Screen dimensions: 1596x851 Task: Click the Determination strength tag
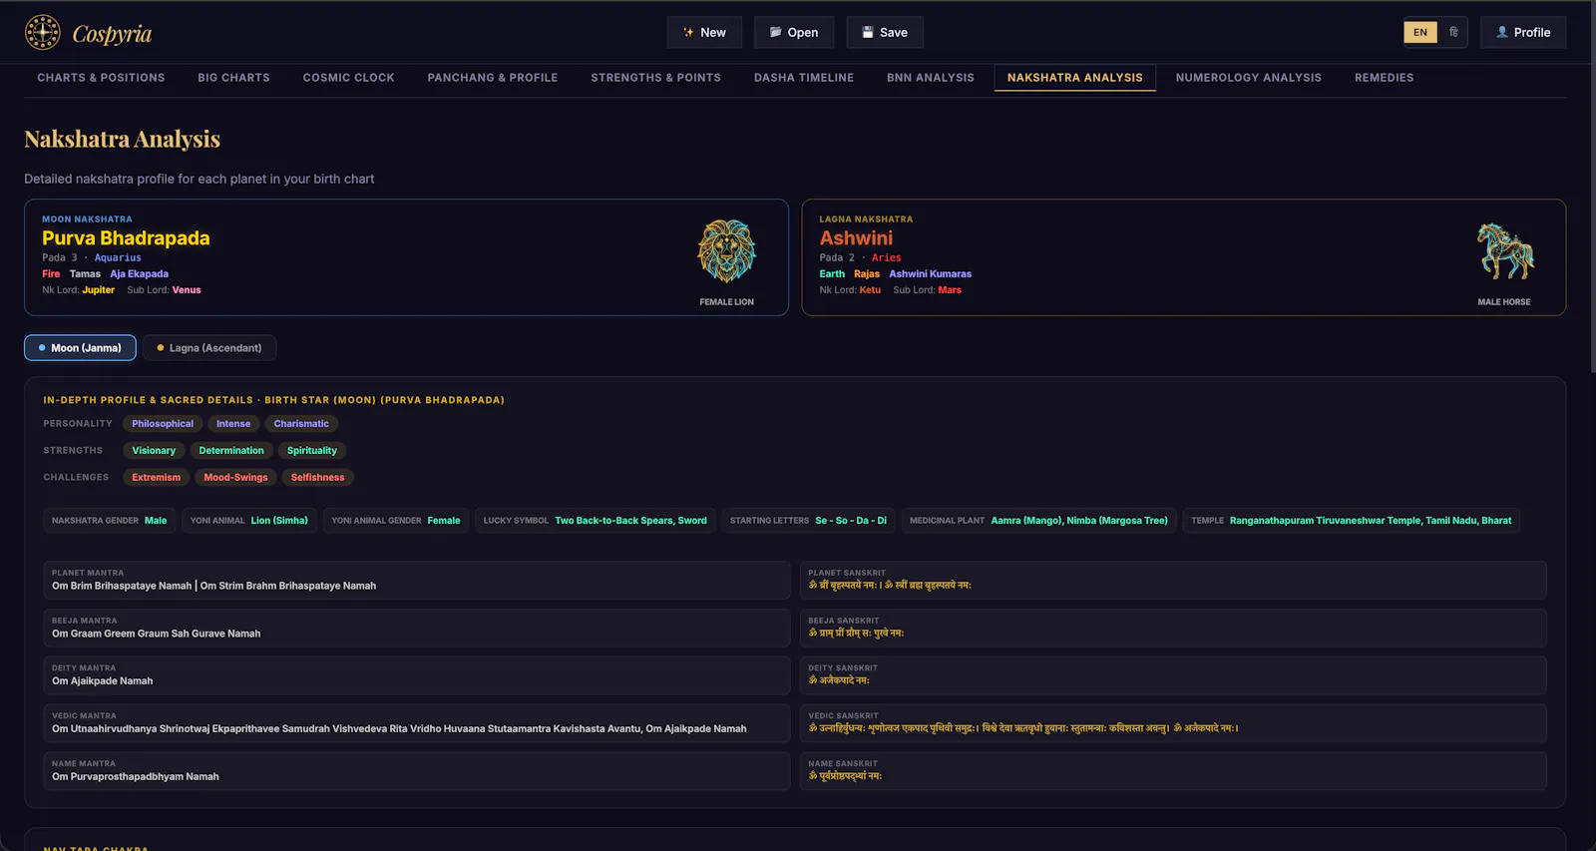pyautogui.click(x=231, y=451)
